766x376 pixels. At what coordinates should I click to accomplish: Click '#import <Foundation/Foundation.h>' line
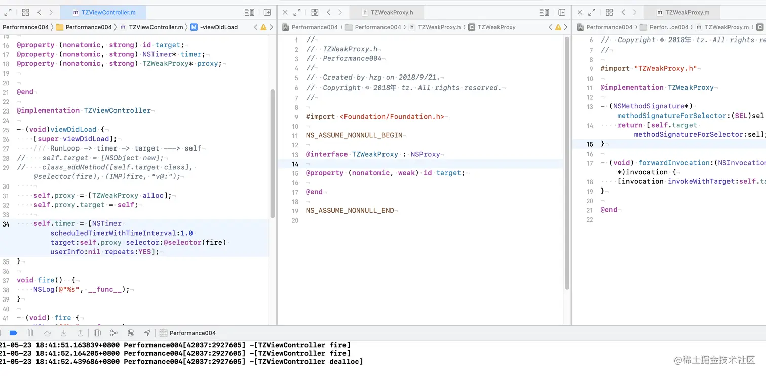pos(375,117)
